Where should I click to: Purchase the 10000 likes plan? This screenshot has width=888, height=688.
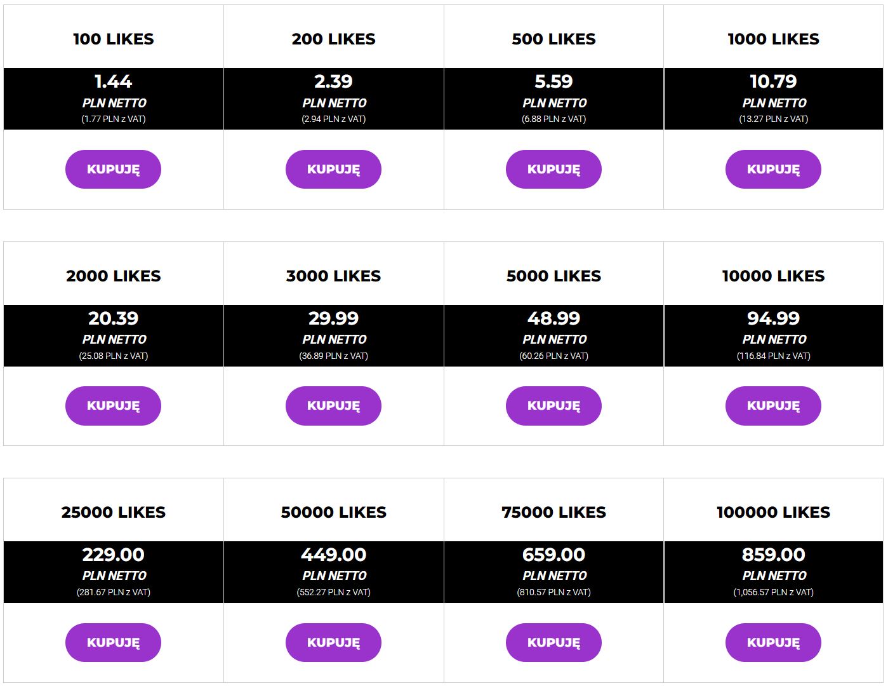click(x=773, y=405)
